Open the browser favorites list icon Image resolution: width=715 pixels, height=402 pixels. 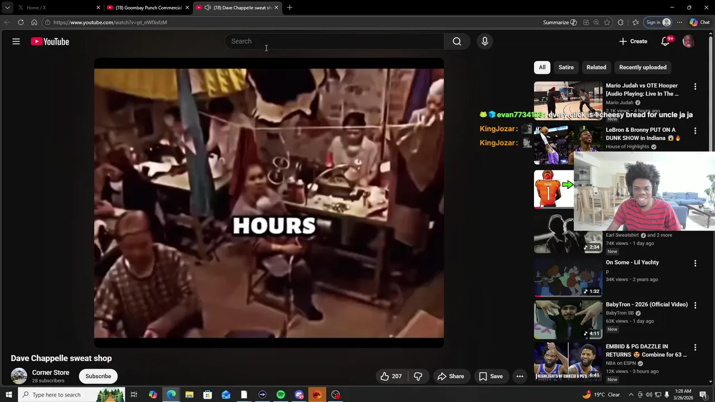click(636, 22)
